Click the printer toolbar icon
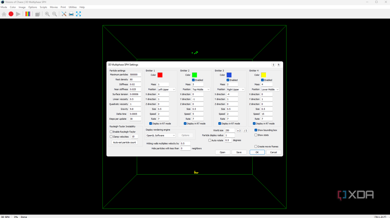Screen dimensions: 390x218 [71, 14]
